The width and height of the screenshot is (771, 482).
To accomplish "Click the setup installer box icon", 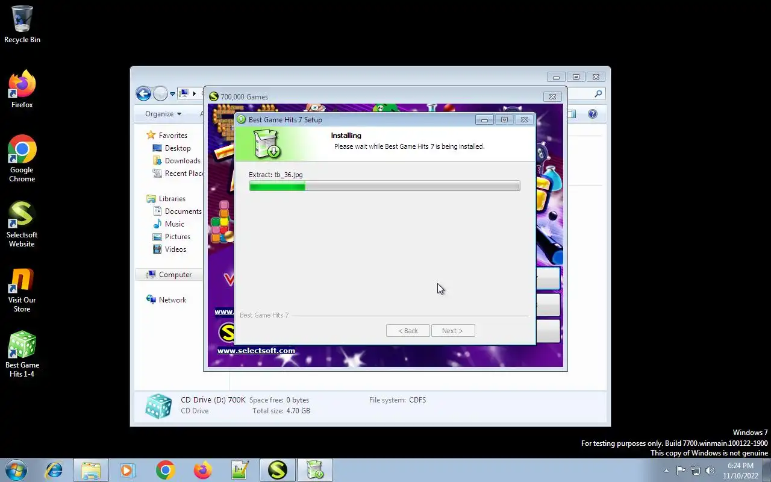I will 267,144.
